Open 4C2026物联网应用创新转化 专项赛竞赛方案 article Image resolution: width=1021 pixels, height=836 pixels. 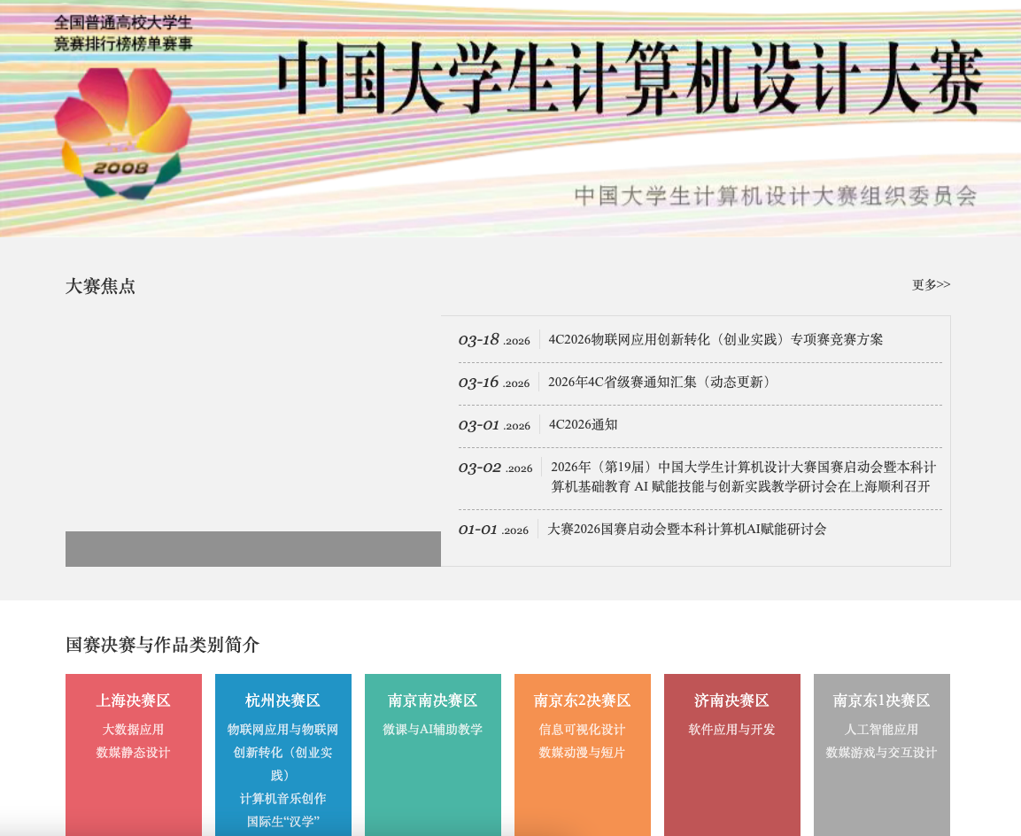715,340
